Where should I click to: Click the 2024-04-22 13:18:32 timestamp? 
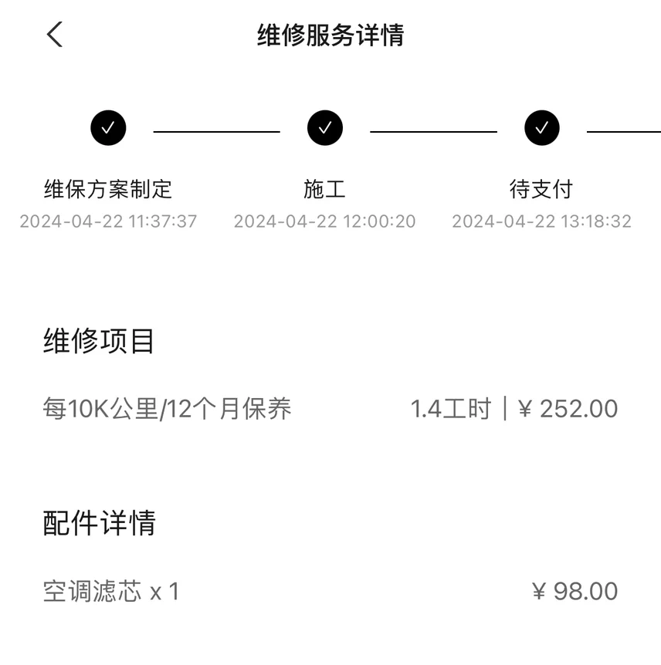coord(542,221)
